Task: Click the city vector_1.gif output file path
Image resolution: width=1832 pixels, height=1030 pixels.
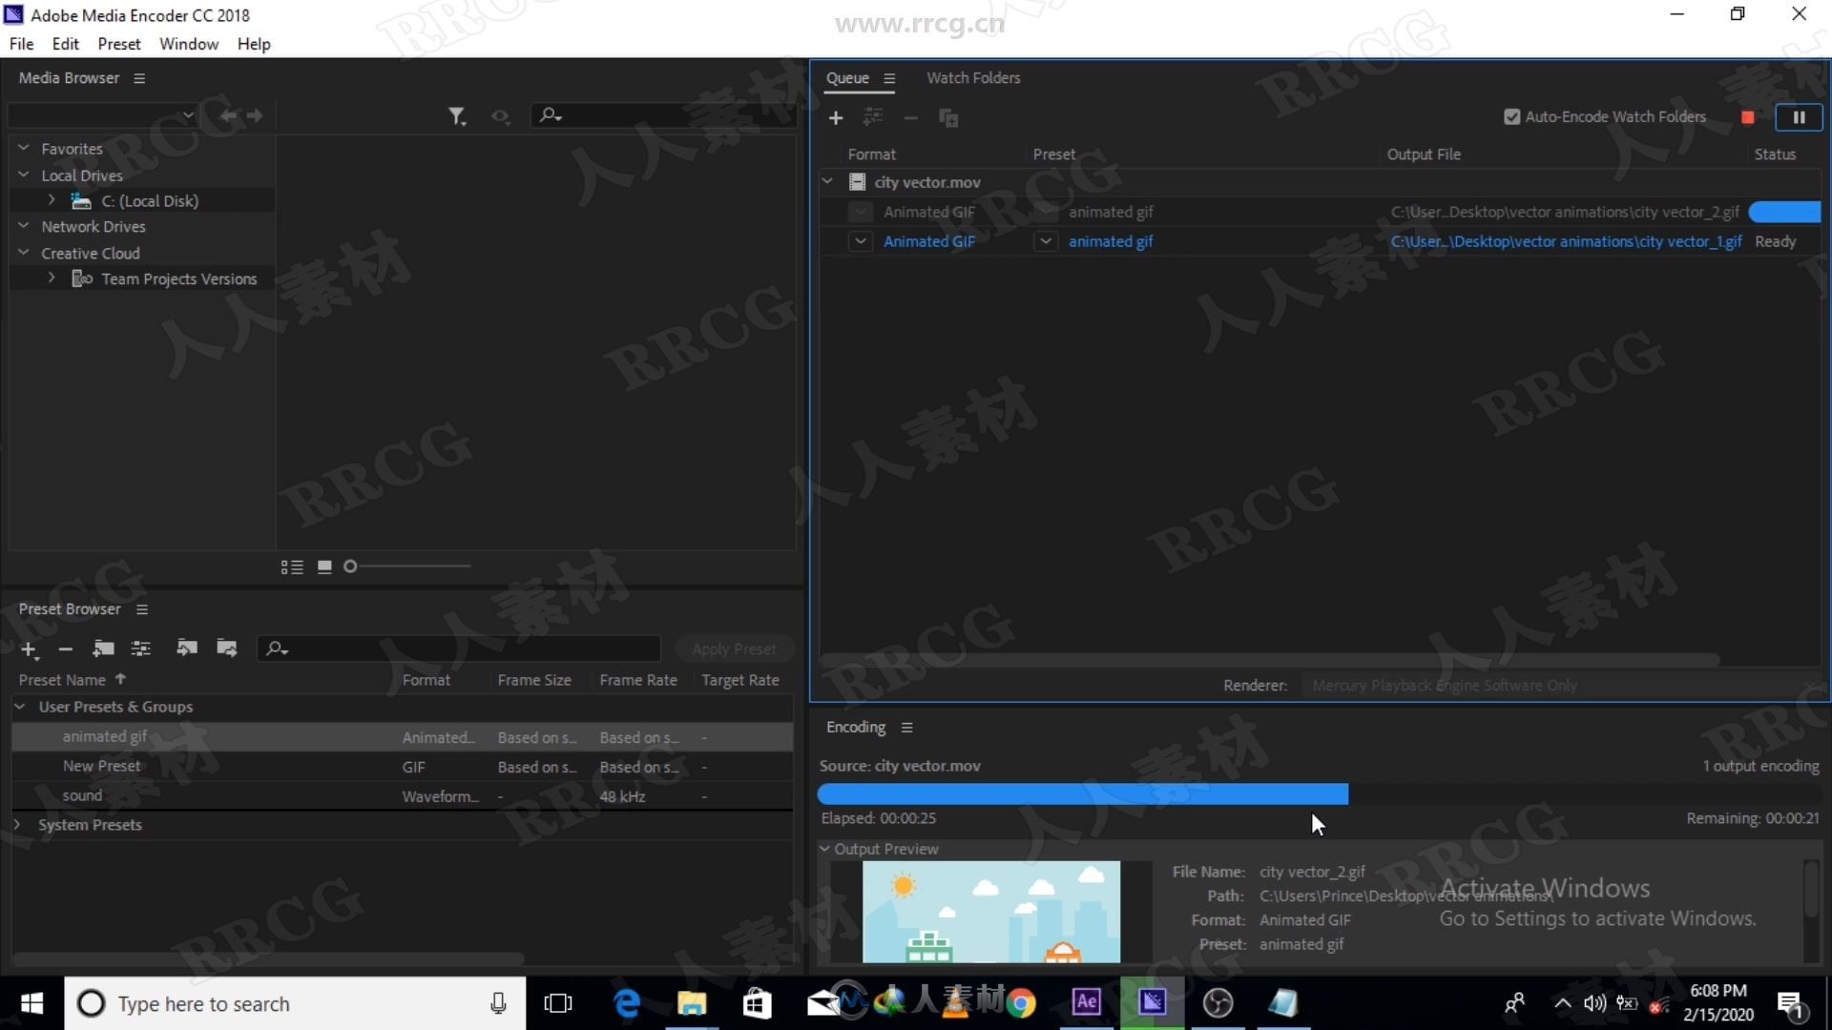Action: click(1566, 241)
